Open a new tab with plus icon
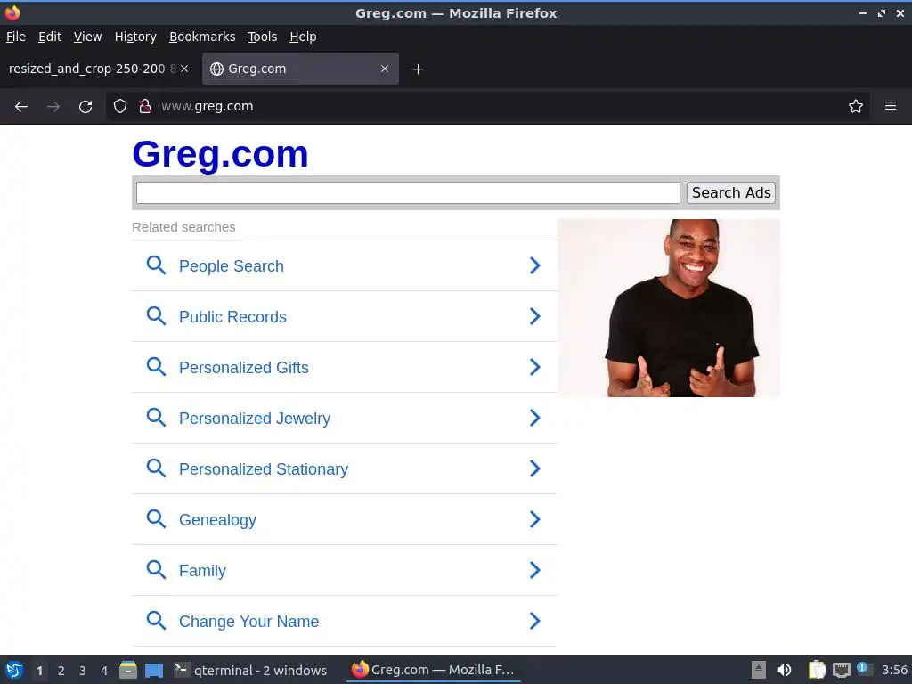The width and height of the screenshot is (912, 684). click(419, 69)
